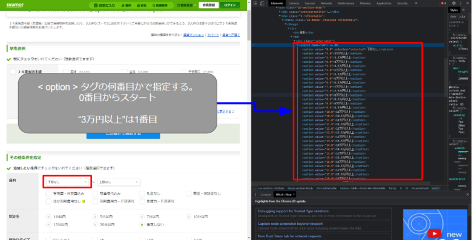Click the ログイン button

coord(230,5)
